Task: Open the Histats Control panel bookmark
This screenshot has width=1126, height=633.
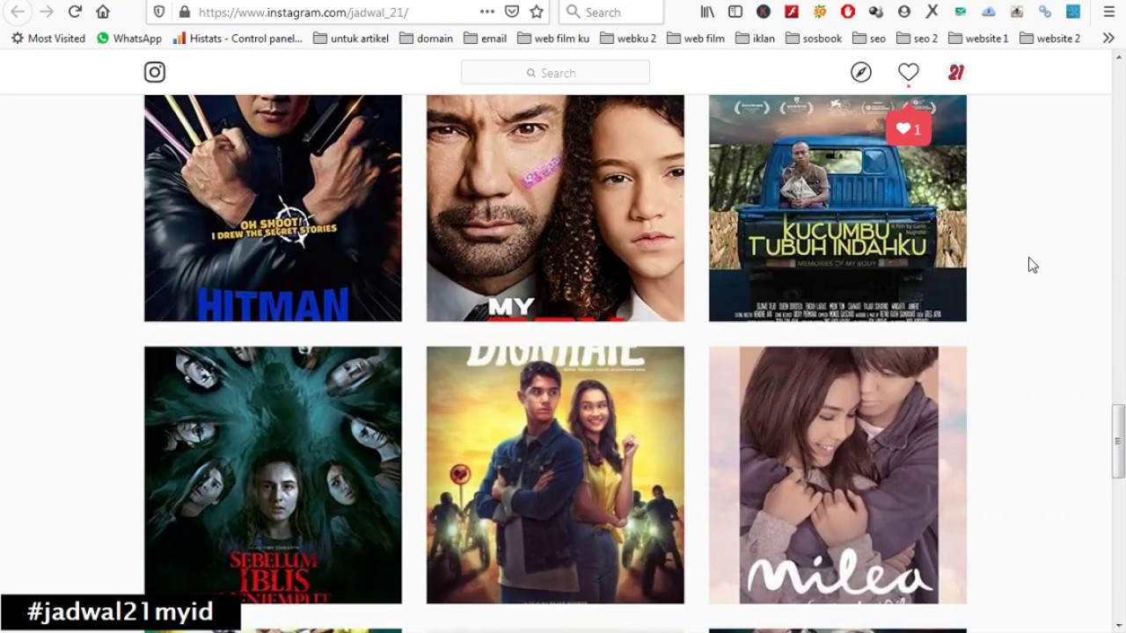Action: click(x=238, y=38)
